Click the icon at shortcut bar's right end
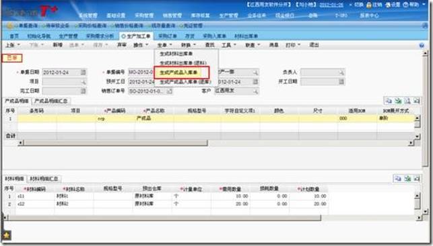 [x=425, y=26]
